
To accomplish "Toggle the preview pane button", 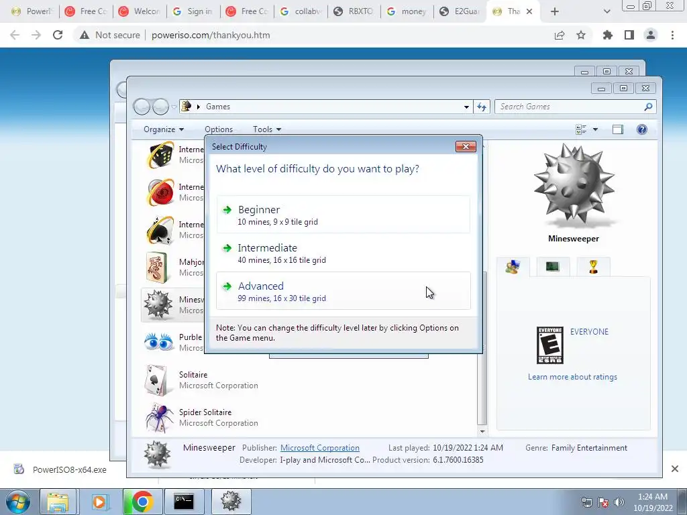I will (x=618, y=129).
